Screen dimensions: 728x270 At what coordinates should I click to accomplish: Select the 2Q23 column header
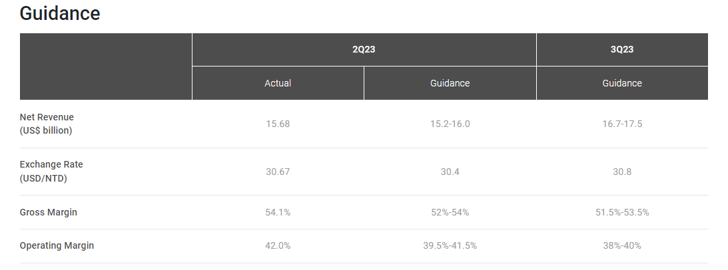pos(364,49)
